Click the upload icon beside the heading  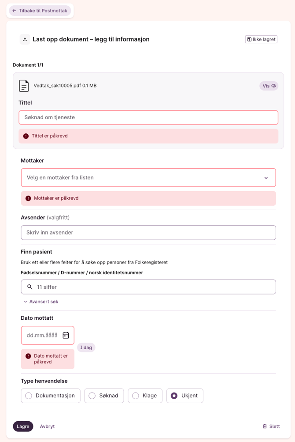click(25, 39)
